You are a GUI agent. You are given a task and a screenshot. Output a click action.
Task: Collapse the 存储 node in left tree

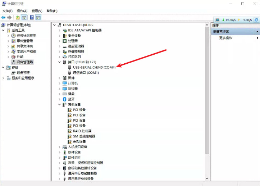coord(3,67)
